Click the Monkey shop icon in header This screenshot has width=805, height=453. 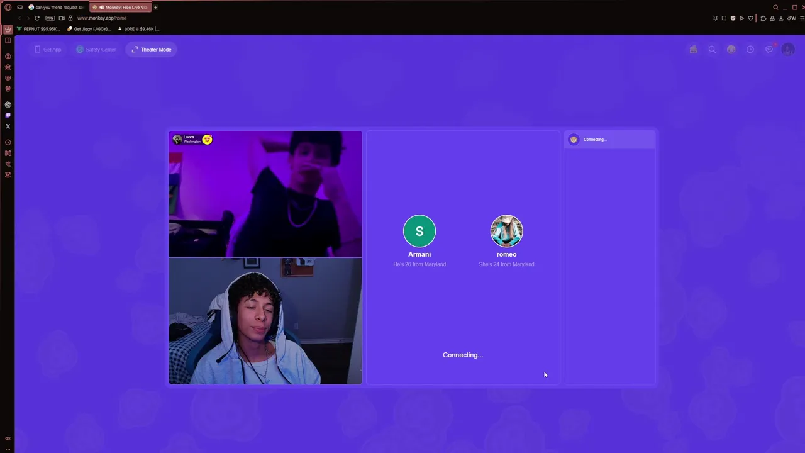tap(693, 49)
